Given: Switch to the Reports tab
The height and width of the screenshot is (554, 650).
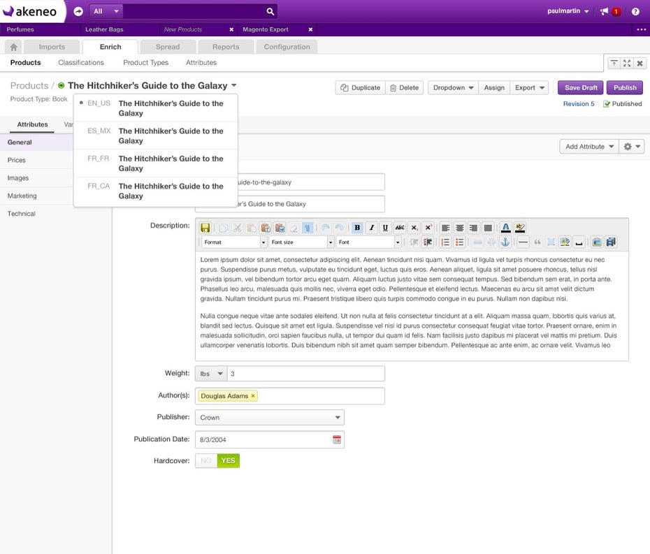Looking at the screenshot, I should pyautogui.click(x=226, y=47).
